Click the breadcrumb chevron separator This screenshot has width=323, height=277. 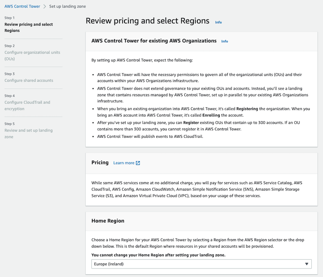coord(44,6)
